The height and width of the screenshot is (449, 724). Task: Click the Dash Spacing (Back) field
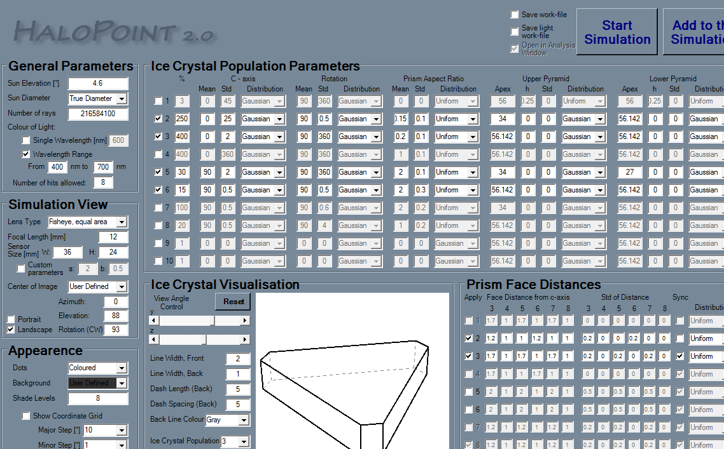pos(238,405)
